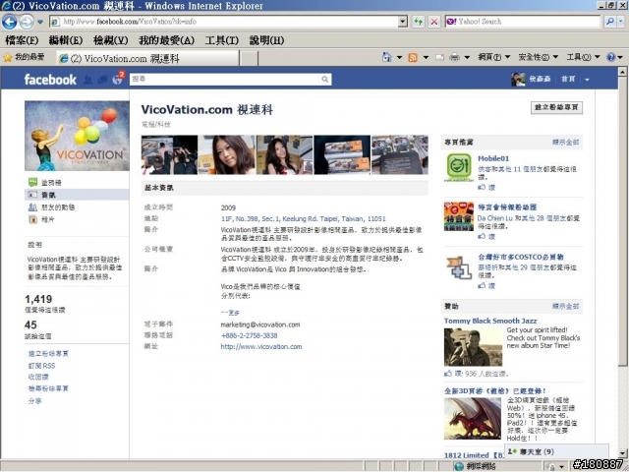Open the 工具(O) command bar dropdown
The image size is (629, 472).
point(583,57)
